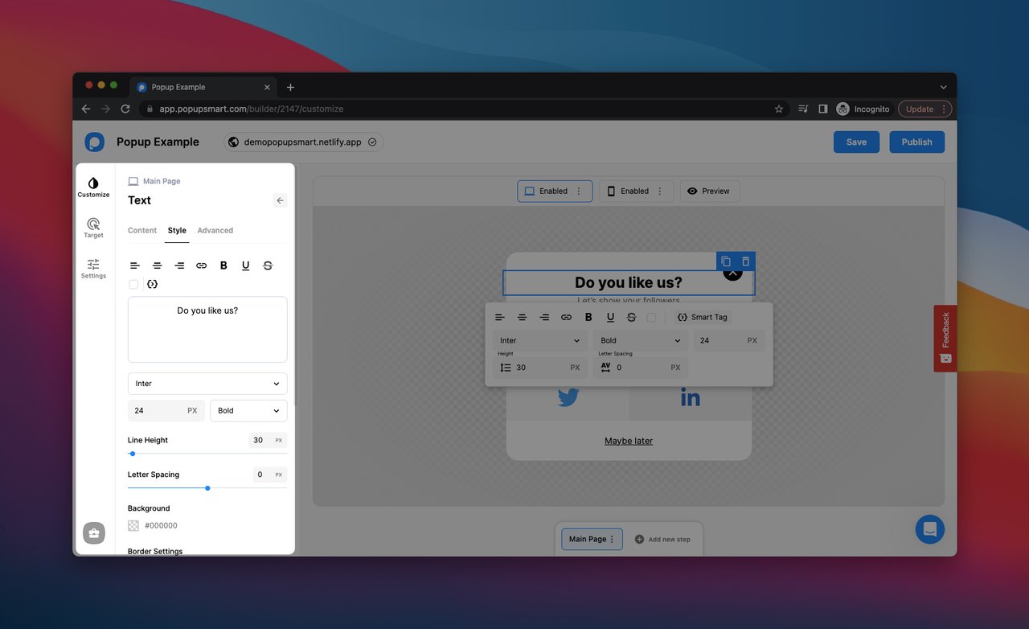Open the Bold font weight dropdown
This screenshot has width=1029, height=629.
click(248, 410)
